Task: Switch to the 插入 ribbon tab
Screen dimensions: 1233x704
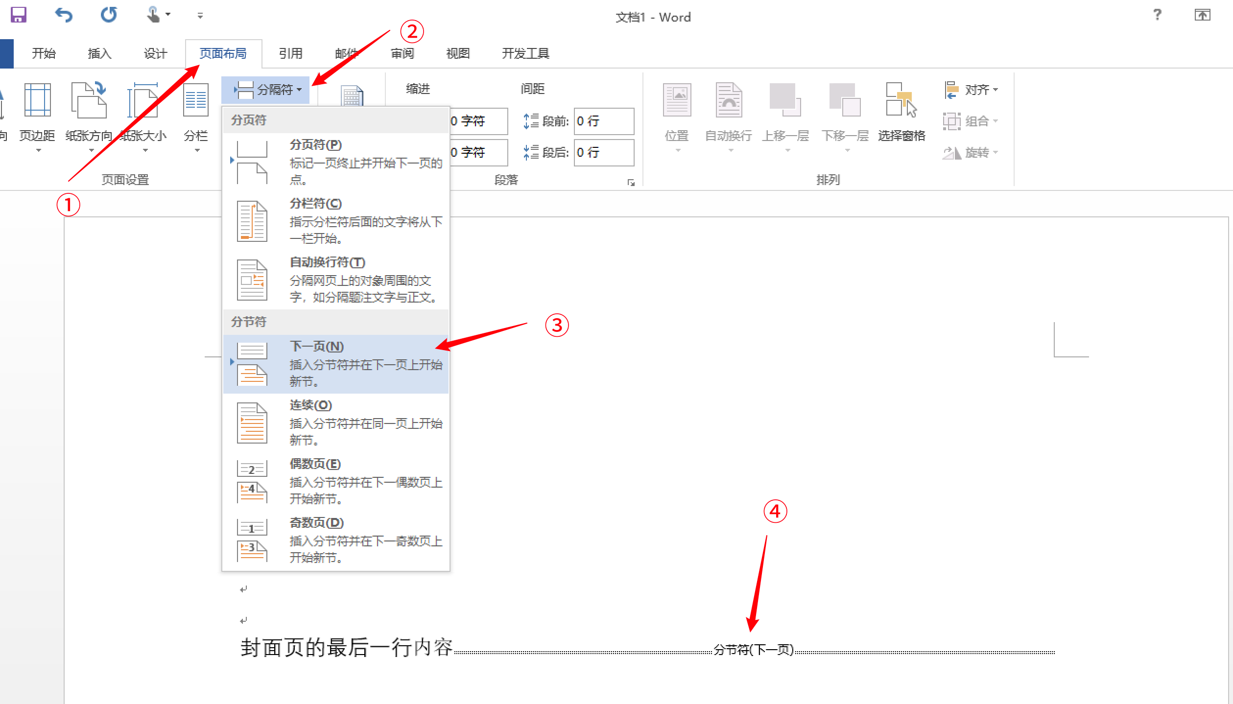Action: tap(99, 53)
